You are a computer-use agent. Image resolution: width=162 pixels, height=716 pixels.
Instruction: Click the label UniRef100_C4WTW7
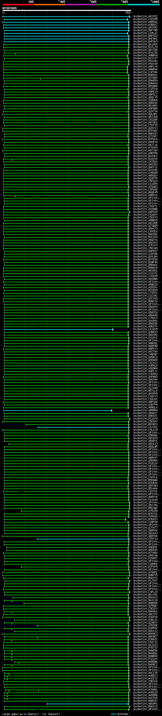click(145, 354)
